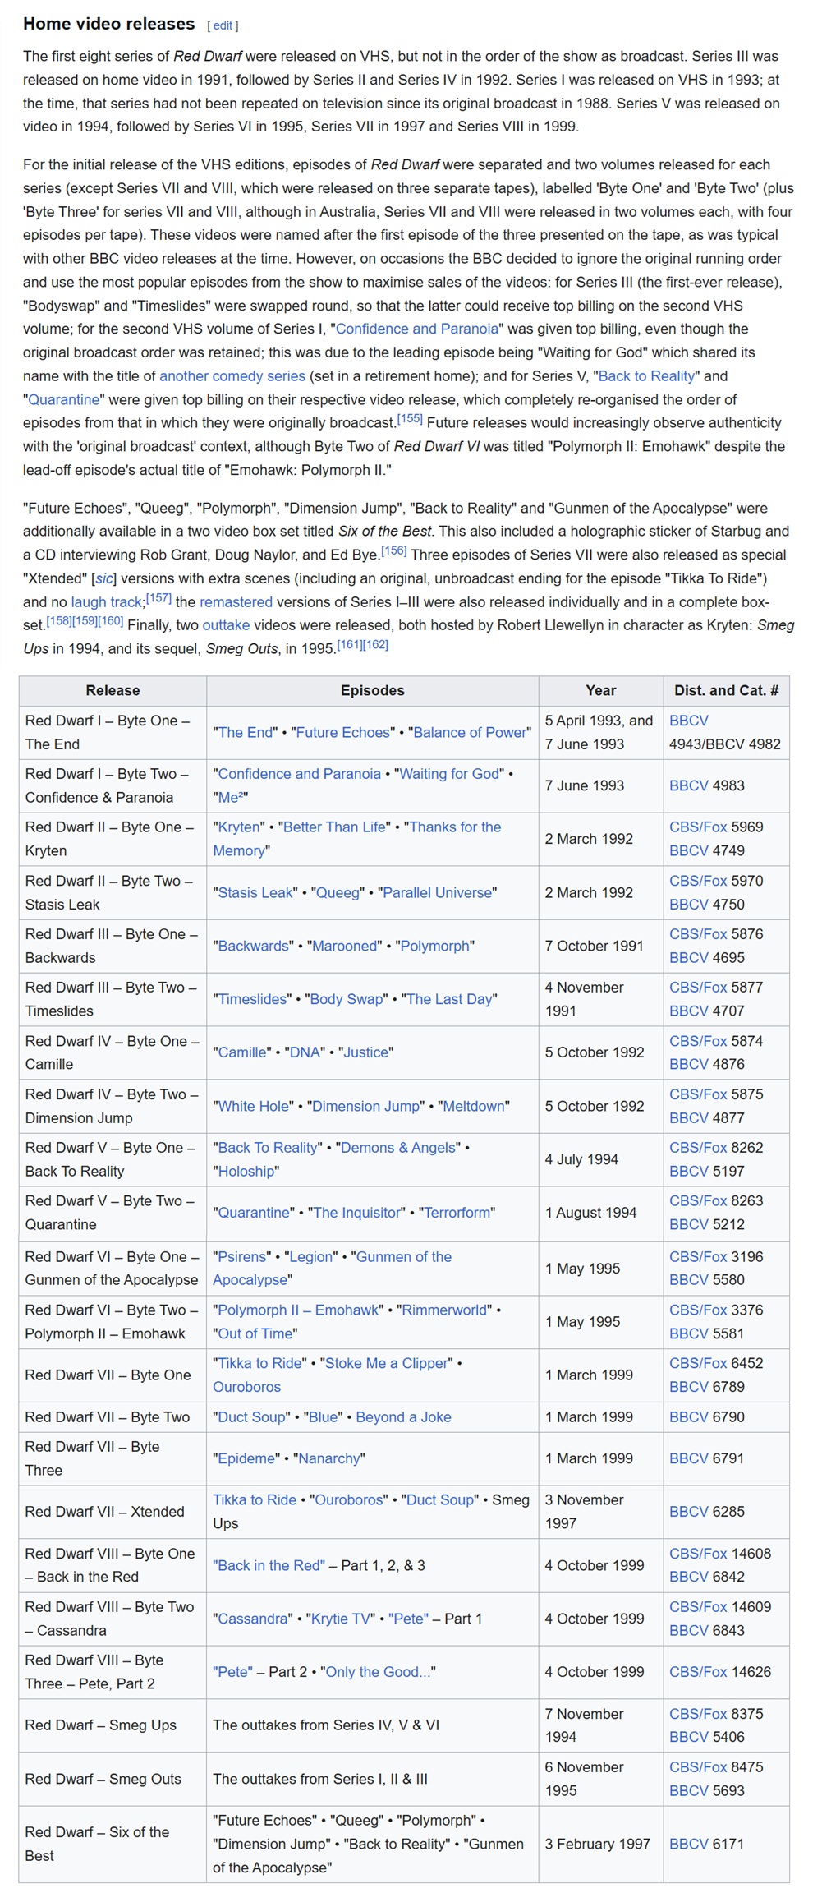
Task: Open "Blue" episode link
Action: [321, 1417]
